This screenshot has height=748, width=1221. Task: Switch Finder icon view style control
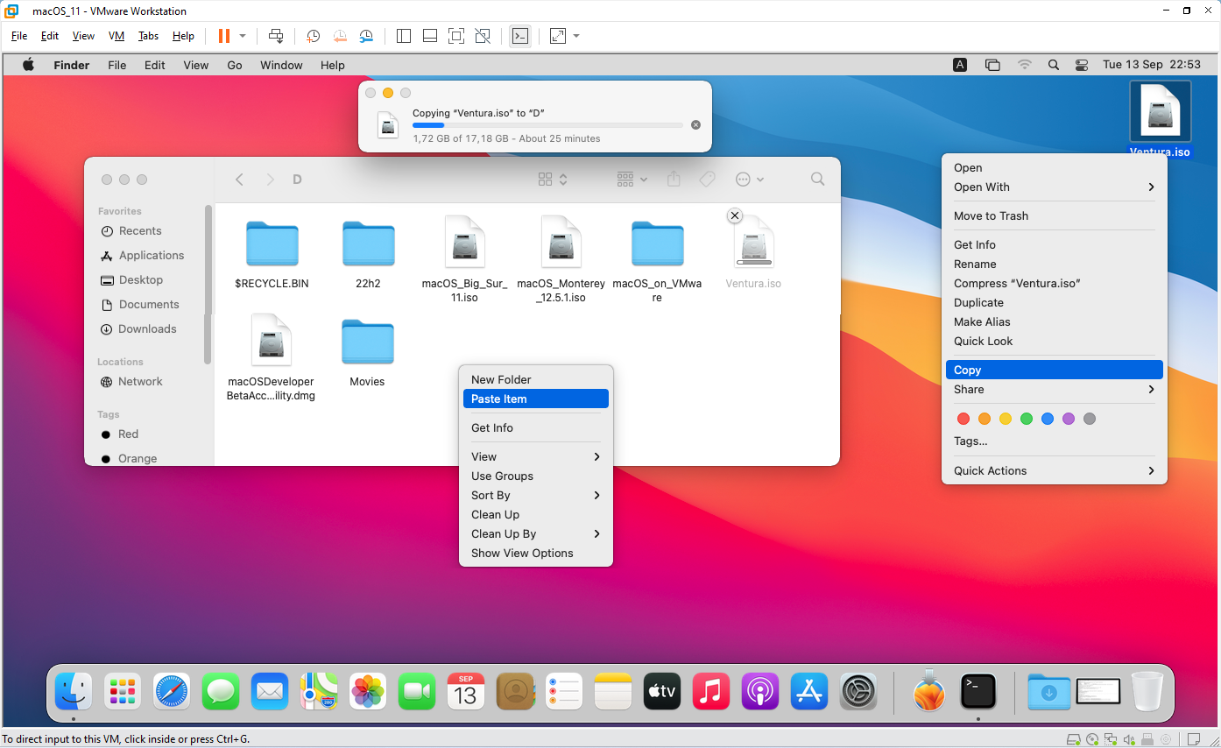[x=553, y=179]
